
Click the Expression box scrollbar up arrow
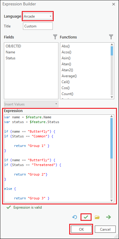click(111, 116)
